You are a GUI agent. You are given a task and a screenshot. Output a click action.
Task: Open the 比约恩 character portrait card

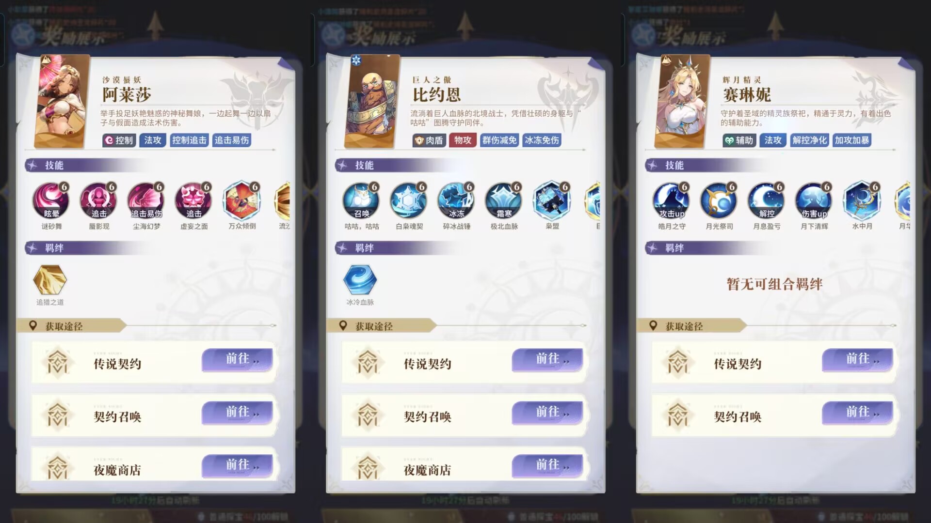pyautogui.click(x=372, y=101)
